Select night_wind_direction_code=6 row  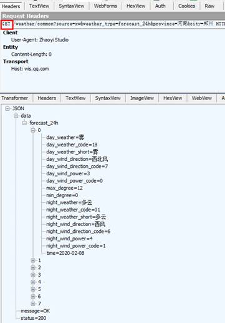pos(78,232)
